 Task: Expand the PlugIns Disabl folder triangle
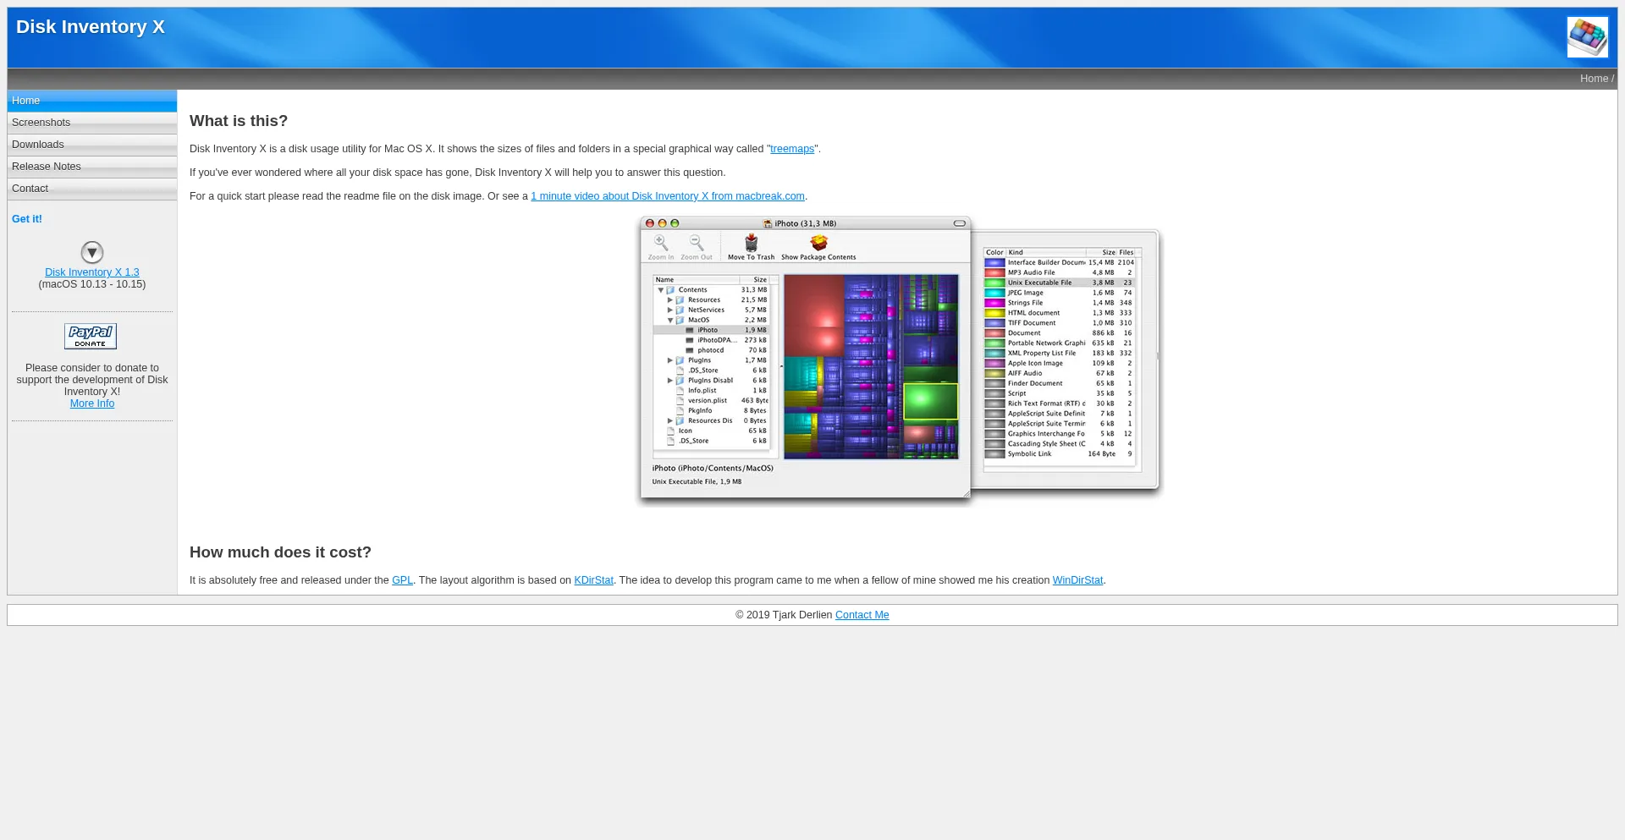coord(669,380)
